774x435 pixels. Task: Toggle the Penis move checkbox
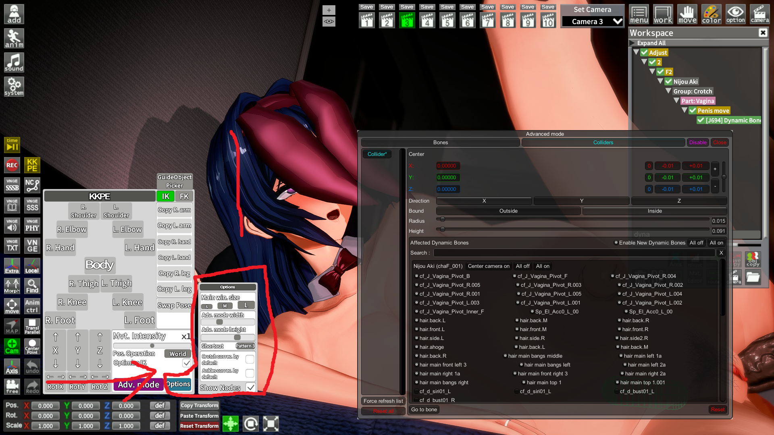point(693,111)
